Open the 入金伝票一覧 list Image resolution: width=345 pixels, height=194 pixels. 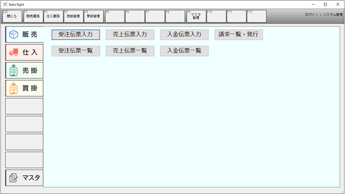184,51
